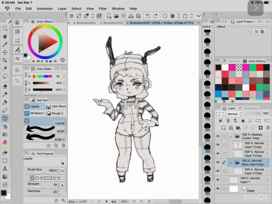The image size is (272, 204).
Task: Select the Hand move tool
Action: (5, 36)
